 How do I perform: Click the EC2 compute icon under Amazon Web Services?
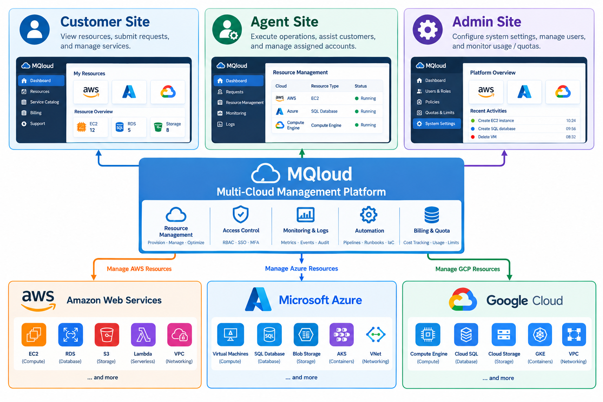(x=34, y=335)
